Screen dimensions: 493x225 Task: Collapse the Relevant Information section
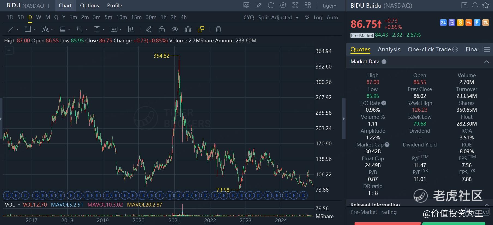click(x=487, y=205)
